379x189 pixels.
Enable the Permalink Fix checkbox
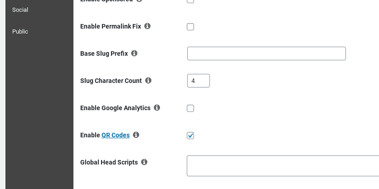[190, 27]
